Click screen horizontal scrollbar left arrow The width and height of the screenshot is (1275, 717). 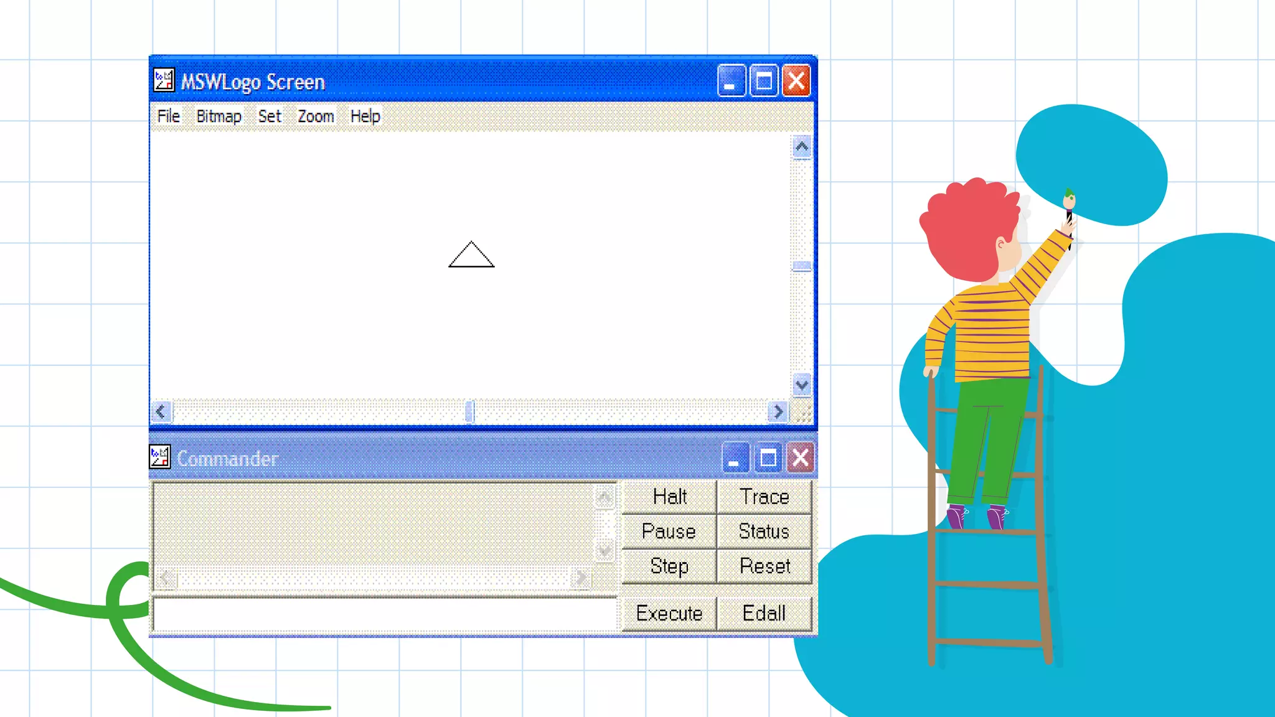click(x=161, y=411)
